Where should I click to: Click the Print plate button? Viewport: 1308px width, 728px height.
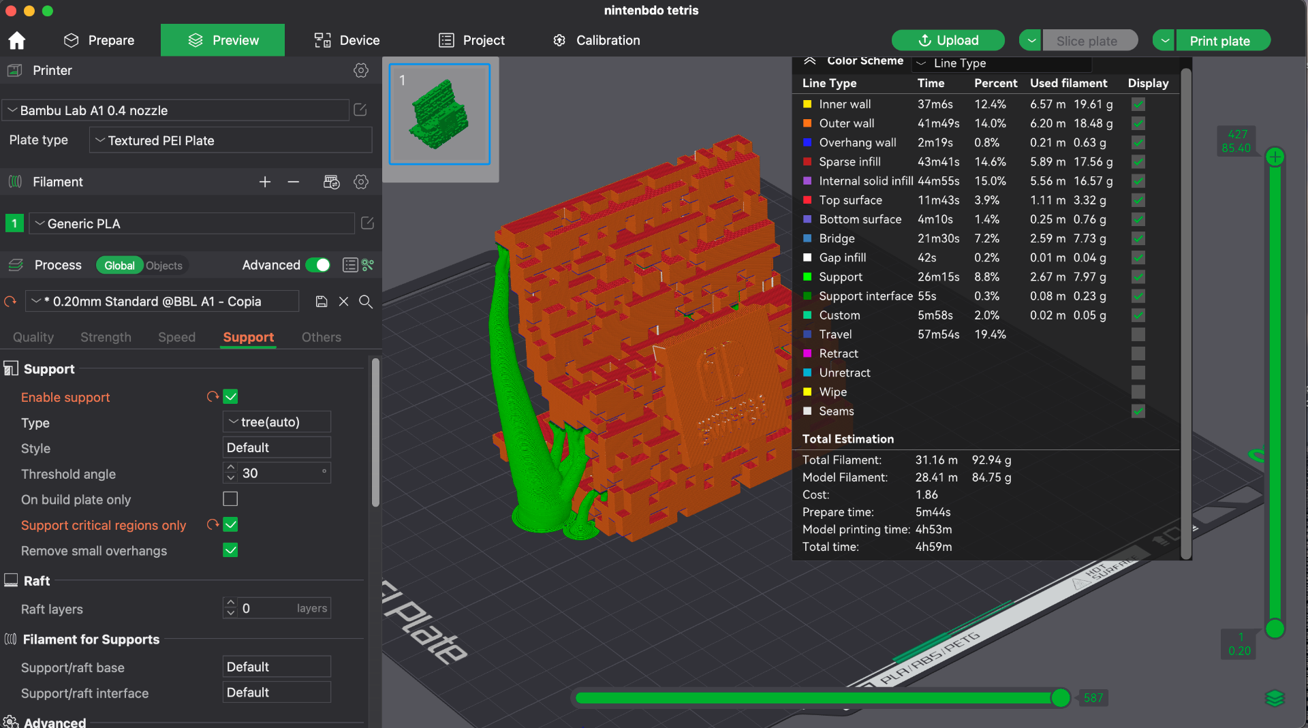click(x=1219, y=40)
